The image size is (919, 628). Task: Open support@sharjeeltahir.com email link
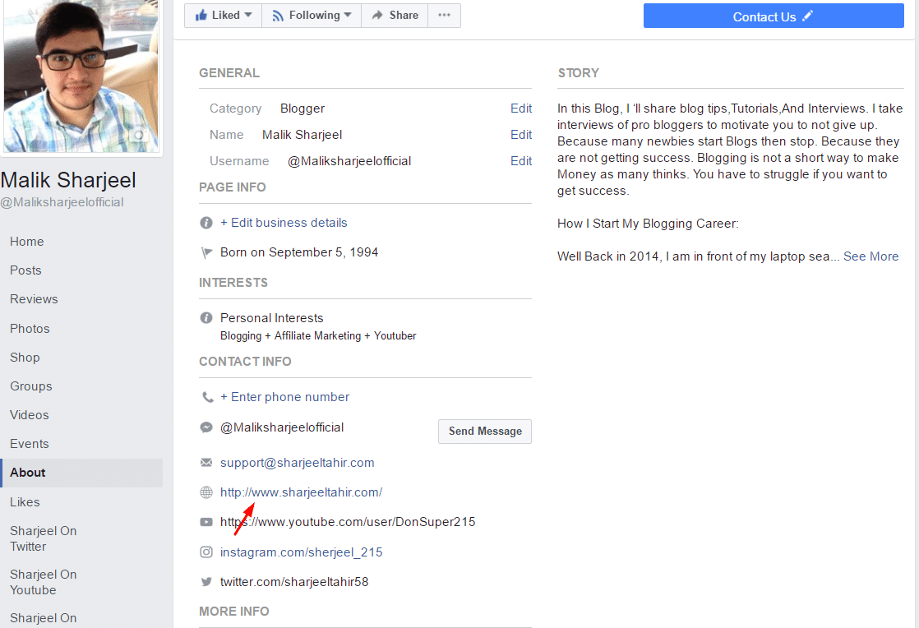(297, 463)
